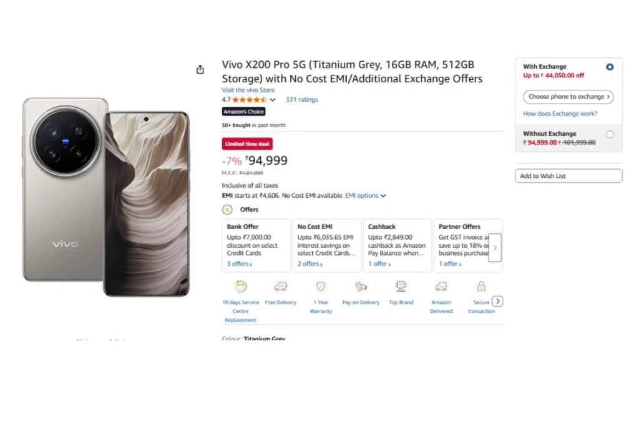Click the 1 Year Warranty shield icon
Viewport: 639px width, 426px height.
tap(321, 287)
